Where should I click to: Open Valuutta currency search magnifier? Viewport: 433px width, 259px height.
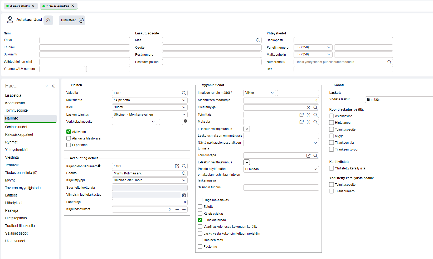[x=184, y=93]
